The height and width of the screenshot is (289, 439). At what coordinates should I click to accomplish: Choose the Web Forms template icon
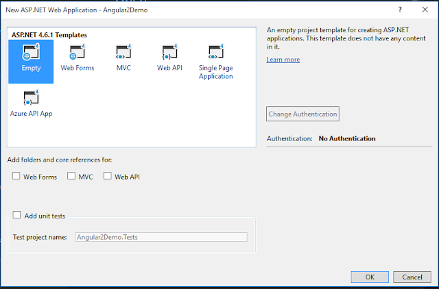(x=78, y=58)
